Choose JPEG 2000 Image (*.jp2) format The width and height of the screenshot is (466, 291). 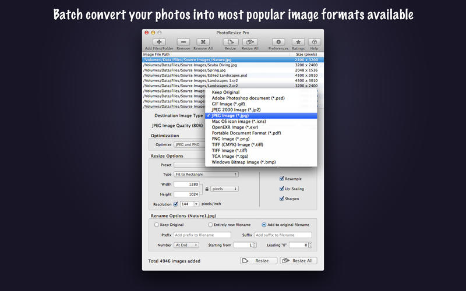[261, 109]
